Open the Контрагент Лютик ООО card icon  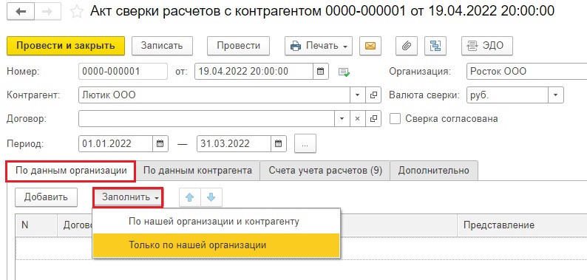click(x=373, y=95)
